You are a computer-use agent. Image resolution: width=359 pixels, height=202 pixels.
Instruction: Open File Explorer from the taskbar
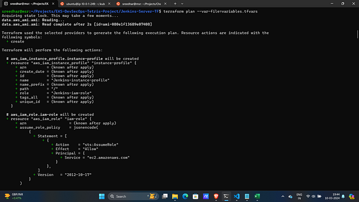(x=175, y=196)
